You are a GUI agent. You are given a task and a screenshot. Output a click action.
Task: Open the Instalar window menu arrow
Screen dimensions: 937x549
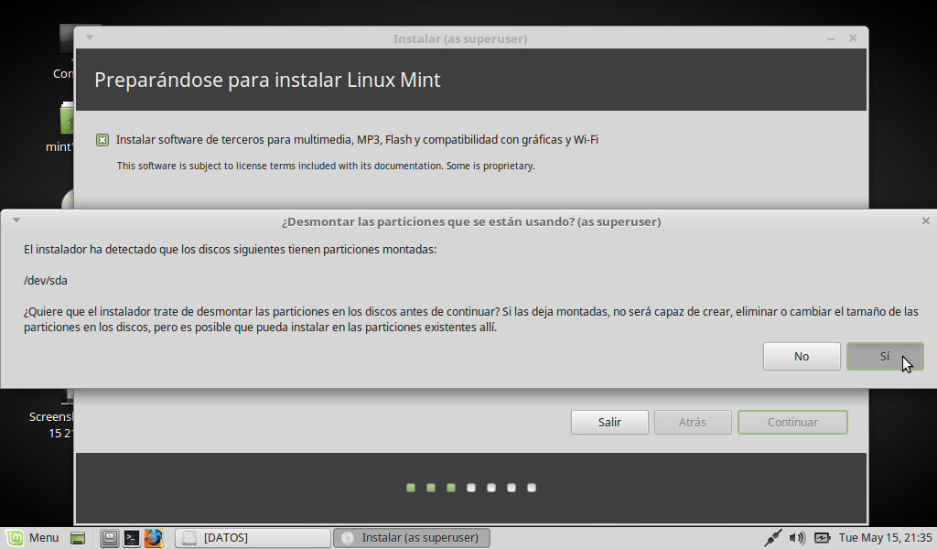(x=89, y=38)
